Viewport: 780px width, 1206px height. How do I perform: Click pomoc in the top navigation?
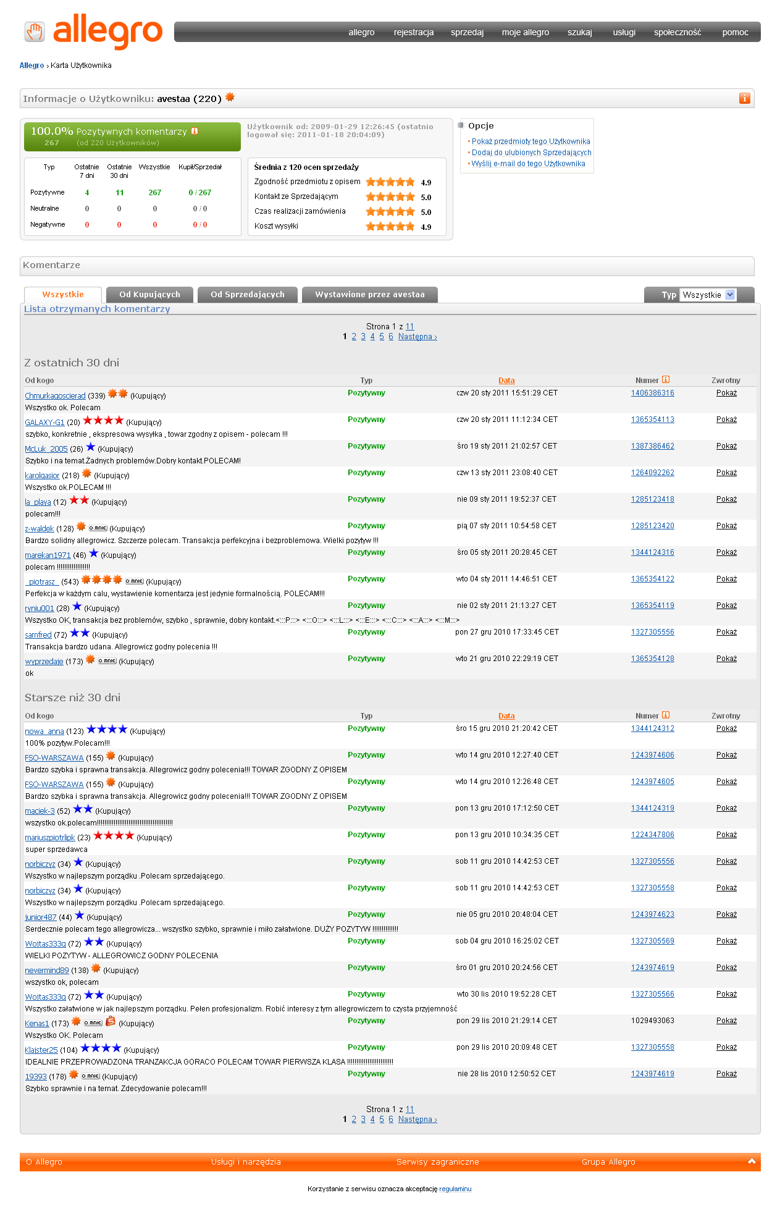point(736,32)
